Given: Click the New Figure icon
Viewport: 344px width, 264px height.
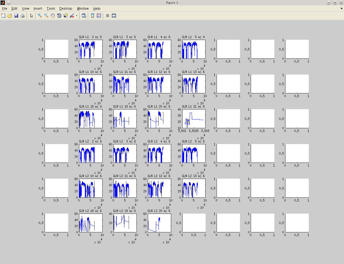Looking at the screenshot, I should click(3, 16).
